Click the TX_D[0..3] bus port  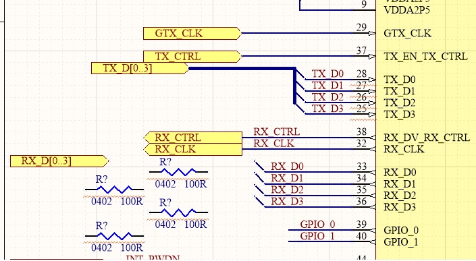pos(140,68)
